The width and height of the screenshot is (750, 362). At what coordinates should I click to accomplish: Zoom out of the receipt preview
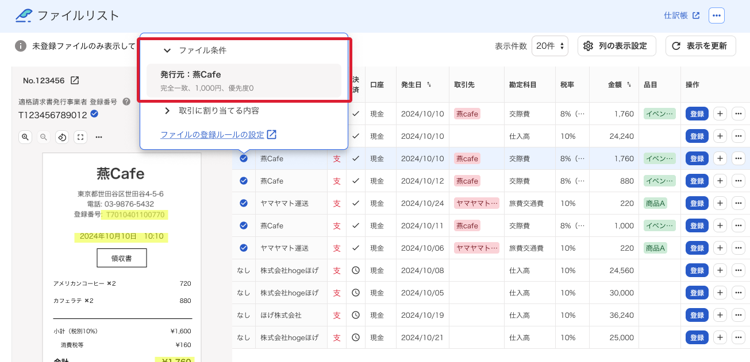click(44, 137)
